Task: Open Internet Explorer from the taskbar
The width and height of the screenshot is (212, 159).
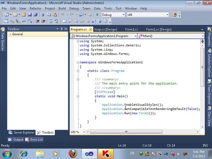Action: 24,154
